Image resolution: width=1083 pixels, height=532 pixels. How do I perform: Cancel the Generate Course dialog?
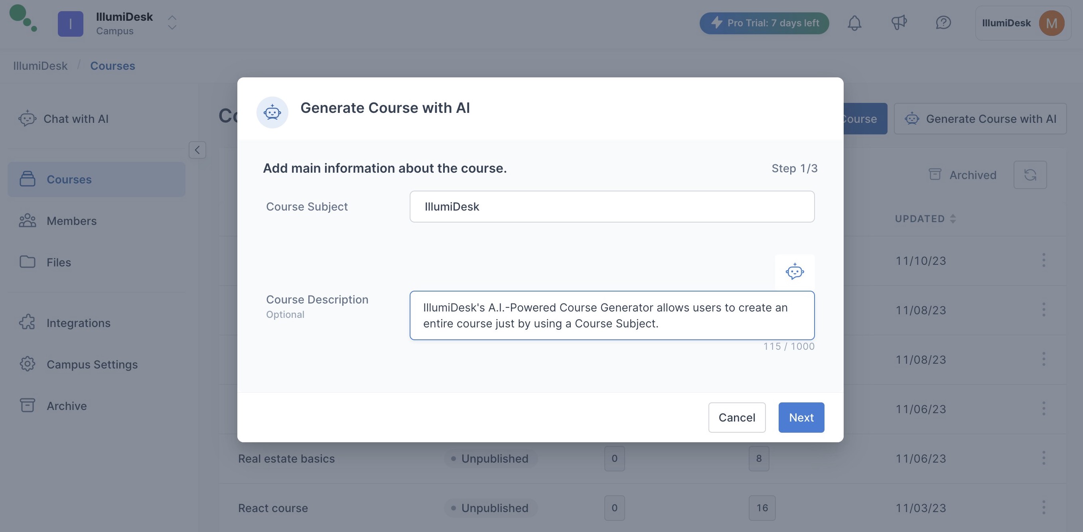(x=737, y=417)
